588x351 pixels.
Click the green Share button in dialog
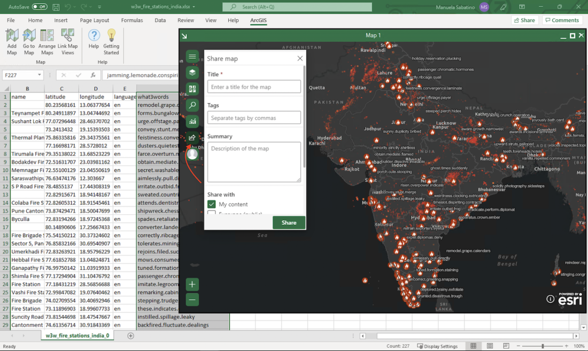pyautogui.click(x=289, y=222)
